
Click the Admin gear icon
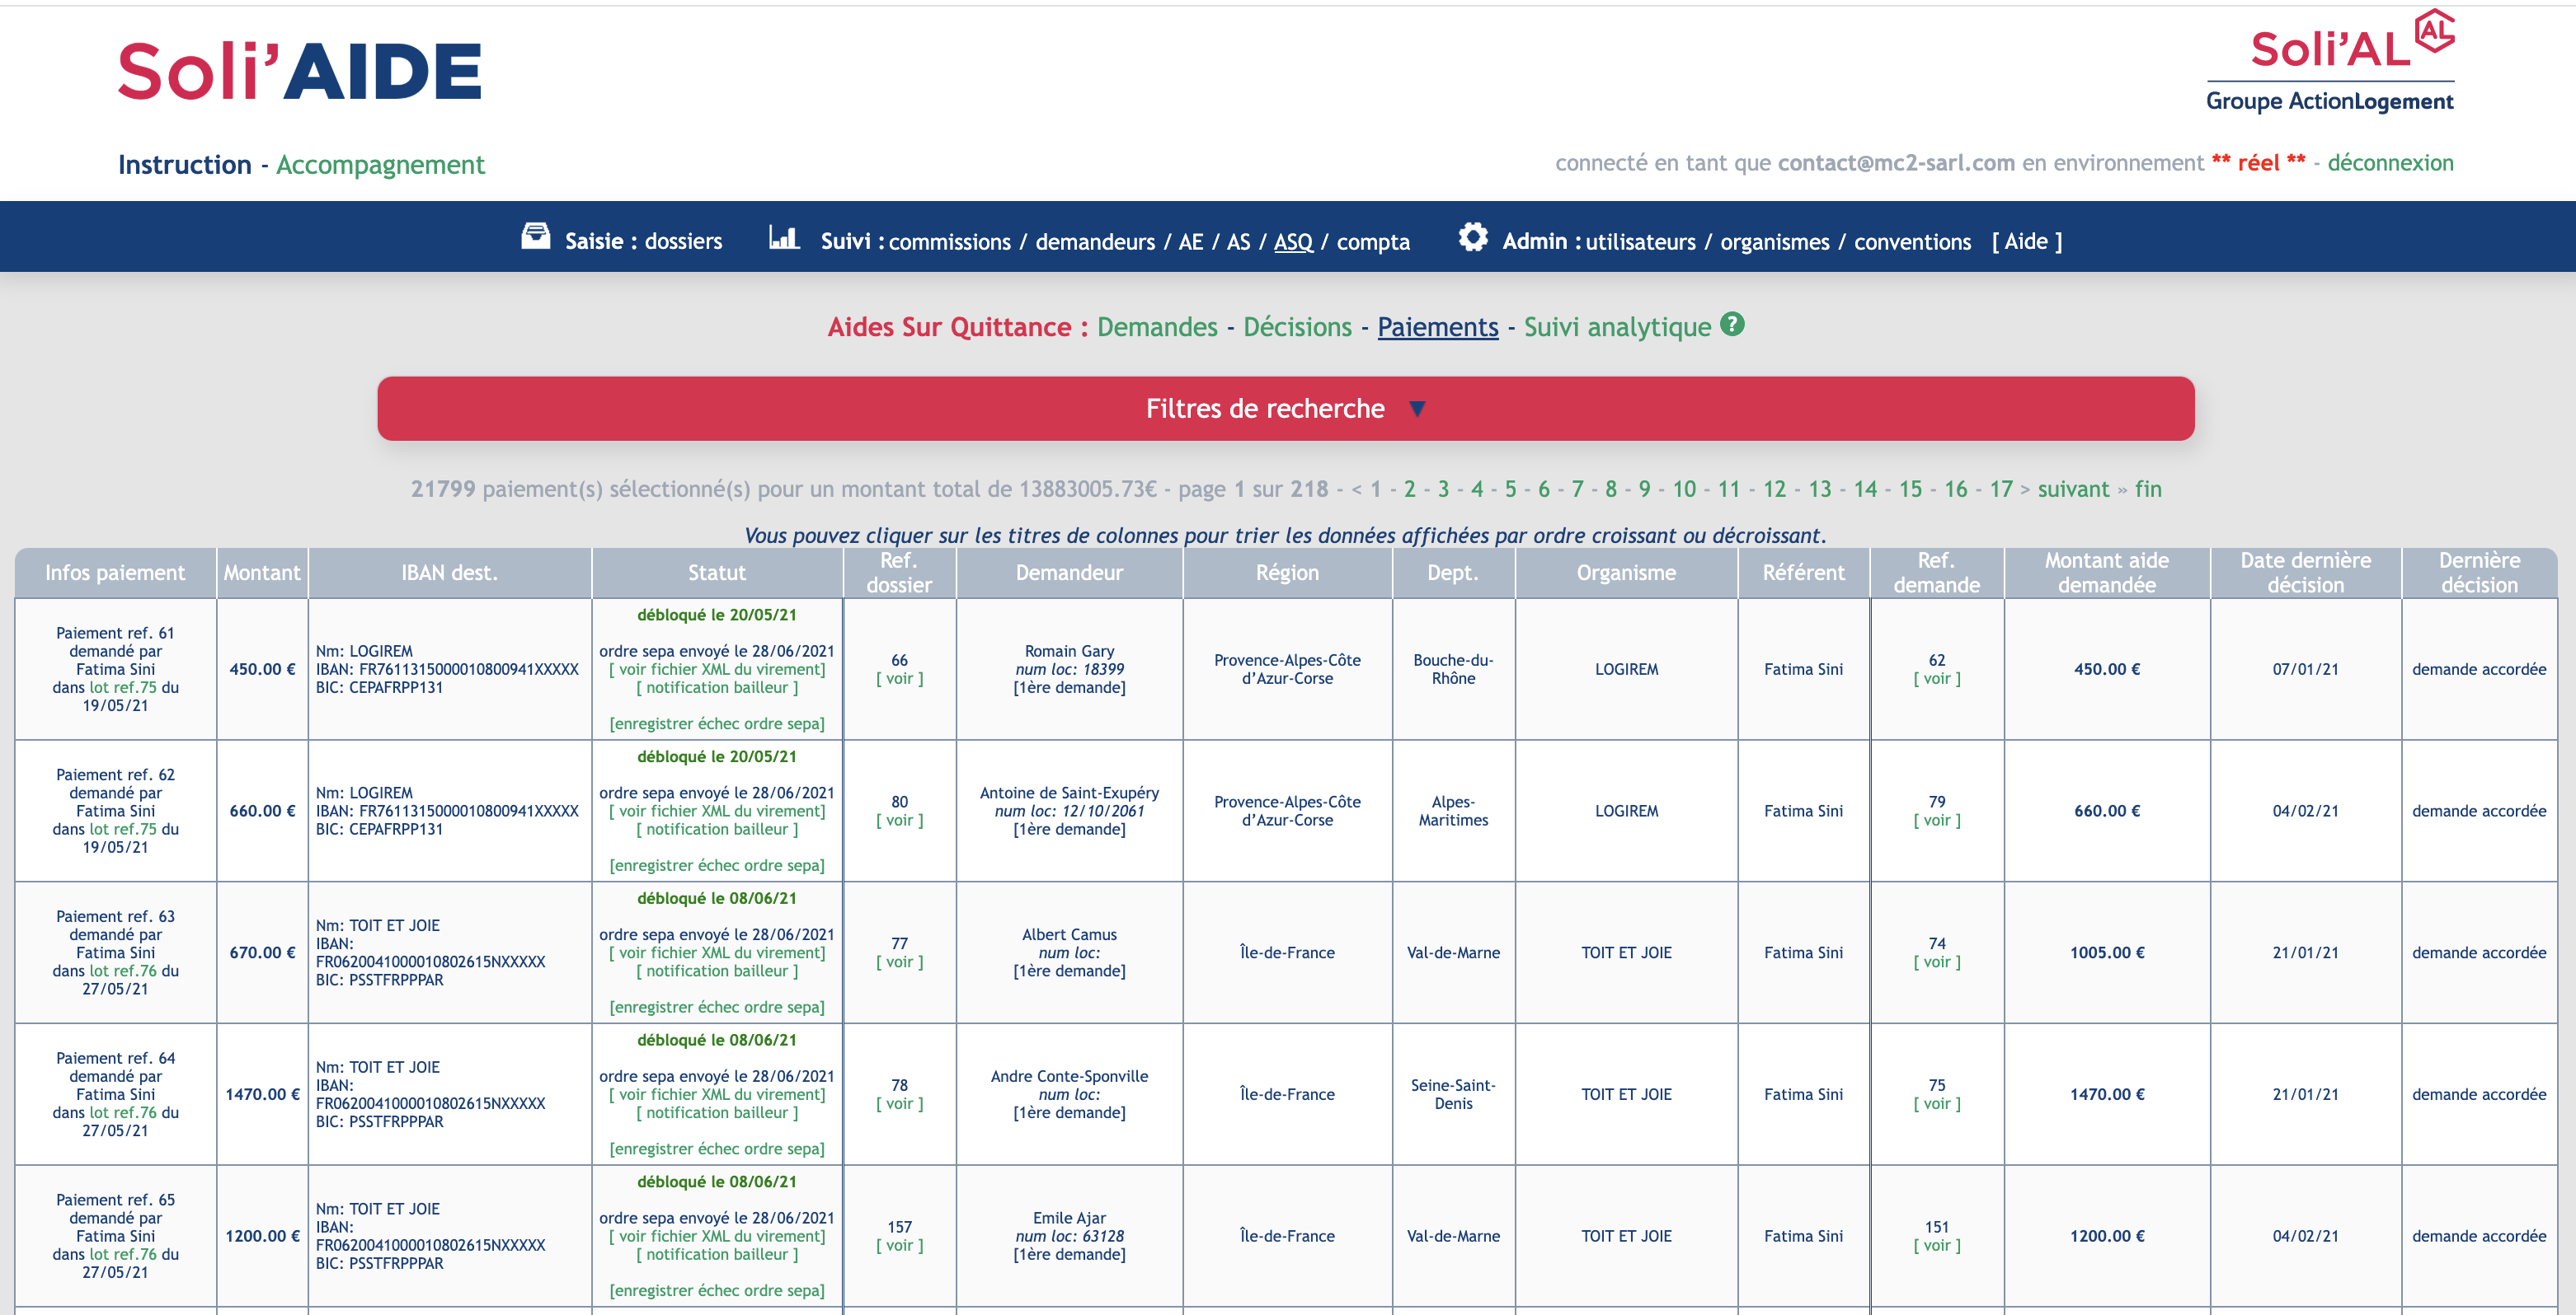pos(1473,236)
